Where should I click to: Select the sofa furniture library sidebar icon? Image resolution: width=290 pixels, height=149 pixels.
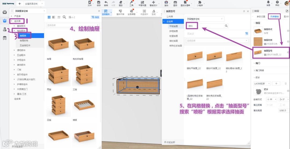[x=5, y=12]
